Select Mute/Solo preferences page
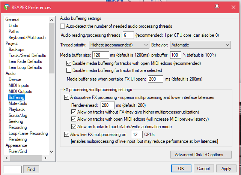The image size is (241, 175). 18,103
